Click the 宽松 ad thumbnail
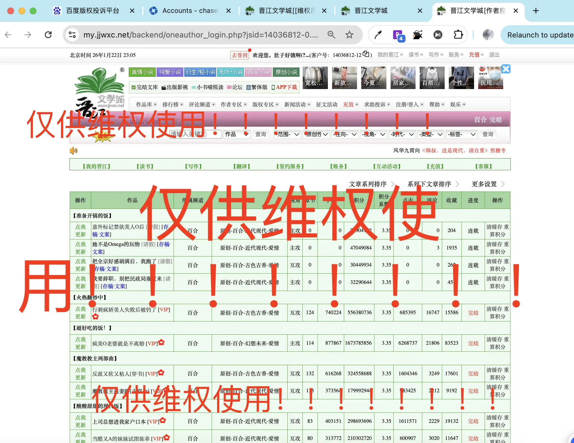Screen dimensions: 574x443 [315, 78]
